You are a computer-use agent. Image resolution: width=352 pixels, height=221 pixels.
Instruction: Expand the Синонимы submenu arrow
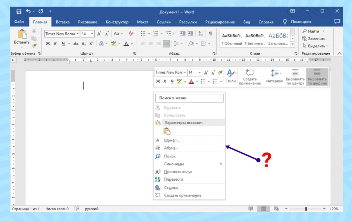click(221, 164)
